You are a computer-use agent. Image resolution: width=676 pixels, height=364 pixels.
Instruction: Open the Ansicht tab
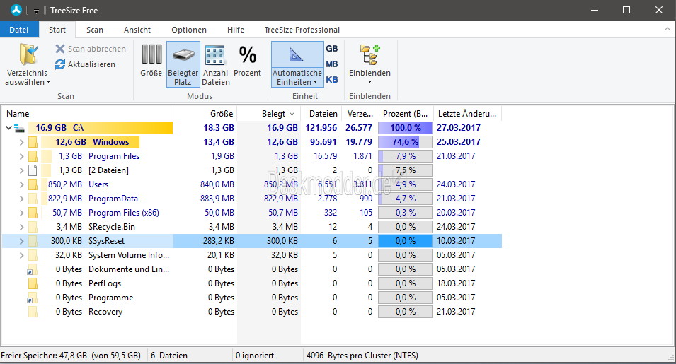137,30
